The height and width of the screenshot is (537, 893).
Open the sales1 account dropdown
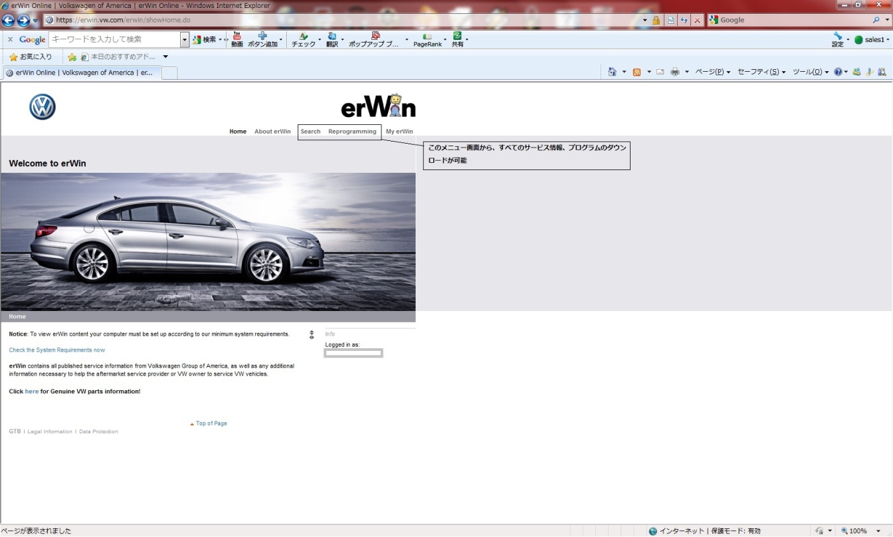click(871, 40)
